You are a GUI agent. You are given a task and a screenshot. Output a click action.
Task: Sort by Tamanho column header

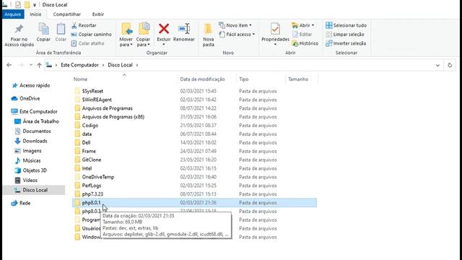click(x=298, y=79)
